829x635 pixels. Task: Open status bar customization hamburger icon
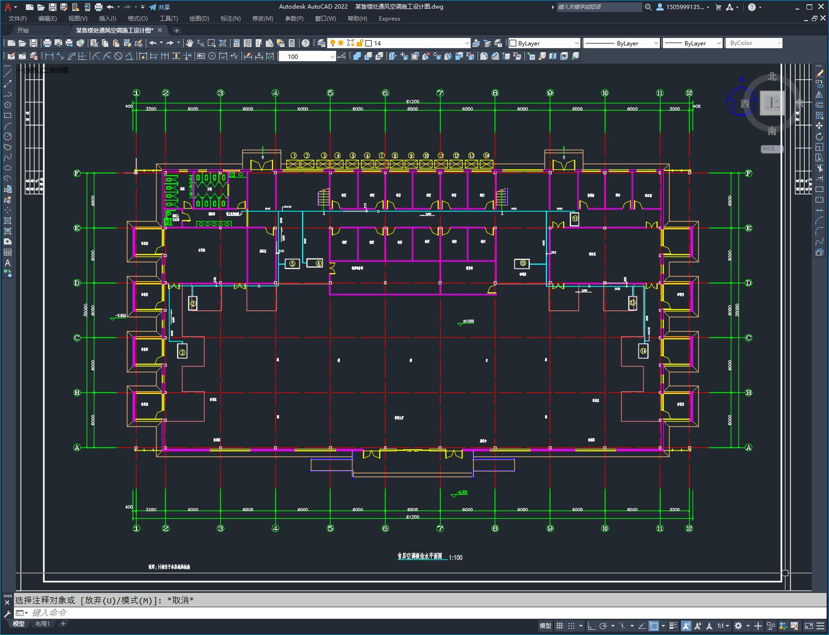[x=820, y=625]
